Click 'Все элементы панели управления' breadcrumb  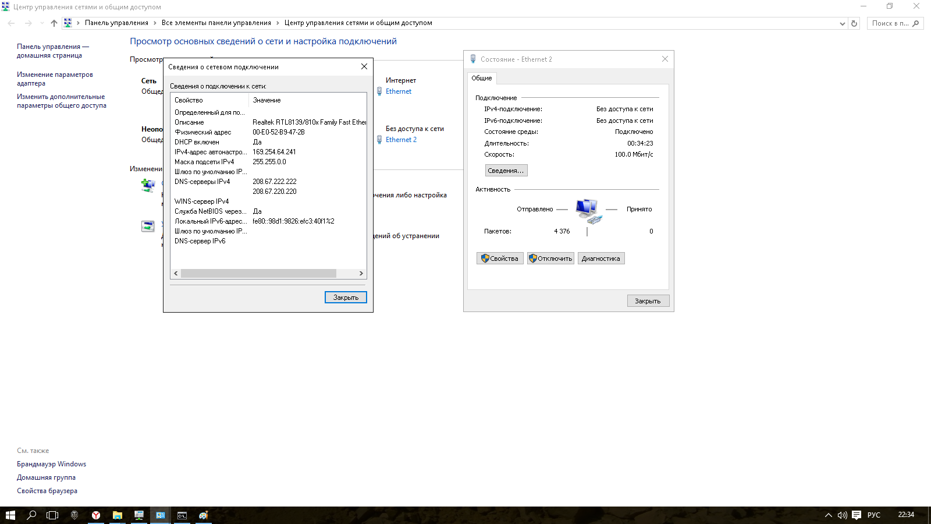[x=216, y=23]
